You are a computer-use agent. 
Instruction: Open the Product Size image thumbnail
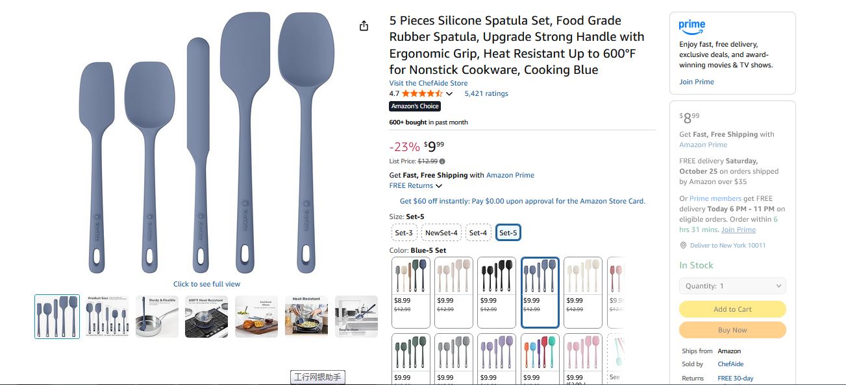106,316
